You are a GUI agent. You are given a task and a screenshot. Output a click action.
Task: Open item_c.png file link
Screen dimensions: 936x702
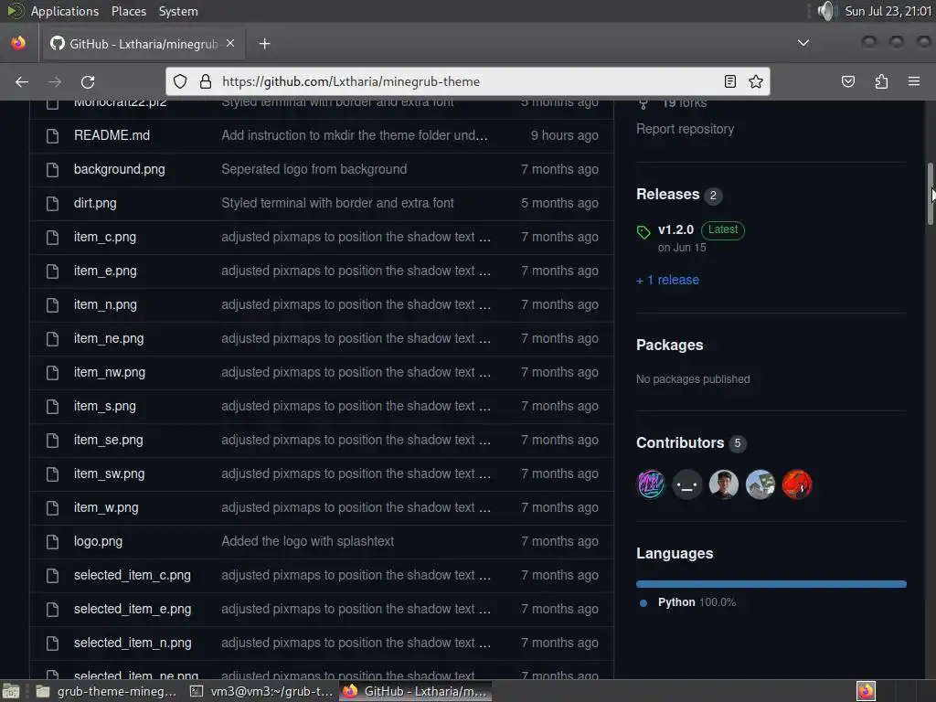click(105, 237)
